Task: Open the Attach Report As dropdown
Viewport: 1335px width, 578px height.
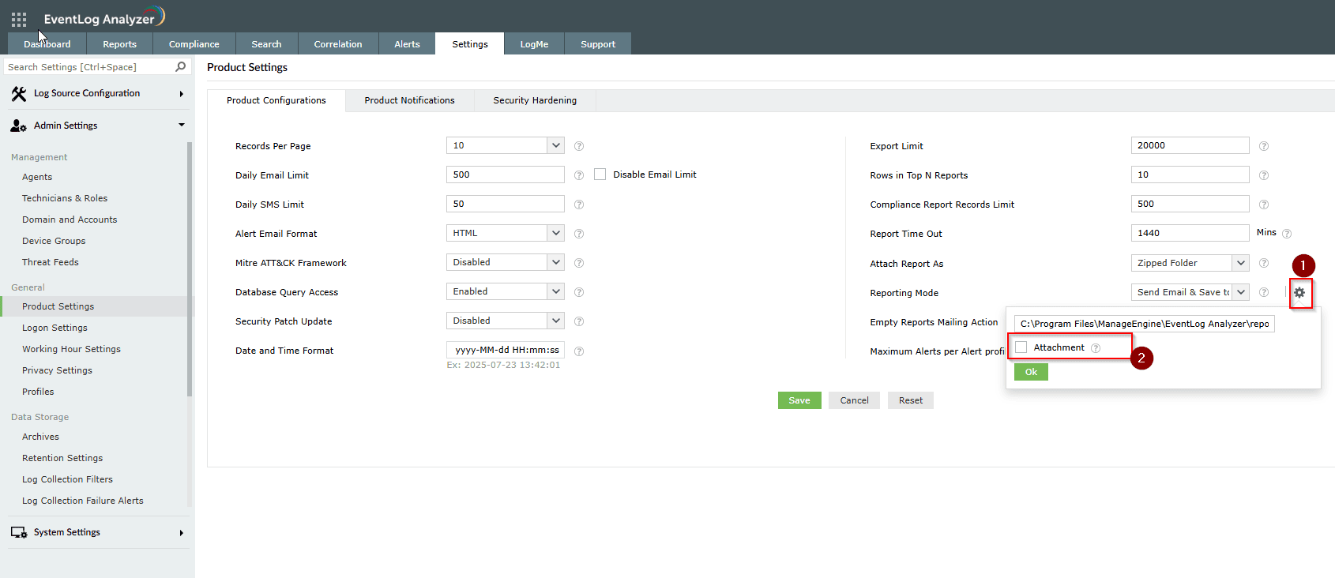Action: point(1190,263)
